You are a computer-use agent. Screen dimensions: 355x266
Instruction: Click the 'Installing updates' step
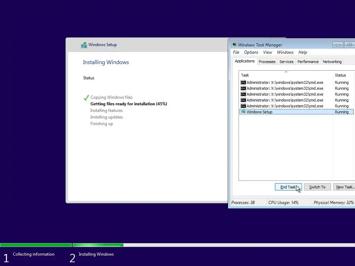(106, 117)
